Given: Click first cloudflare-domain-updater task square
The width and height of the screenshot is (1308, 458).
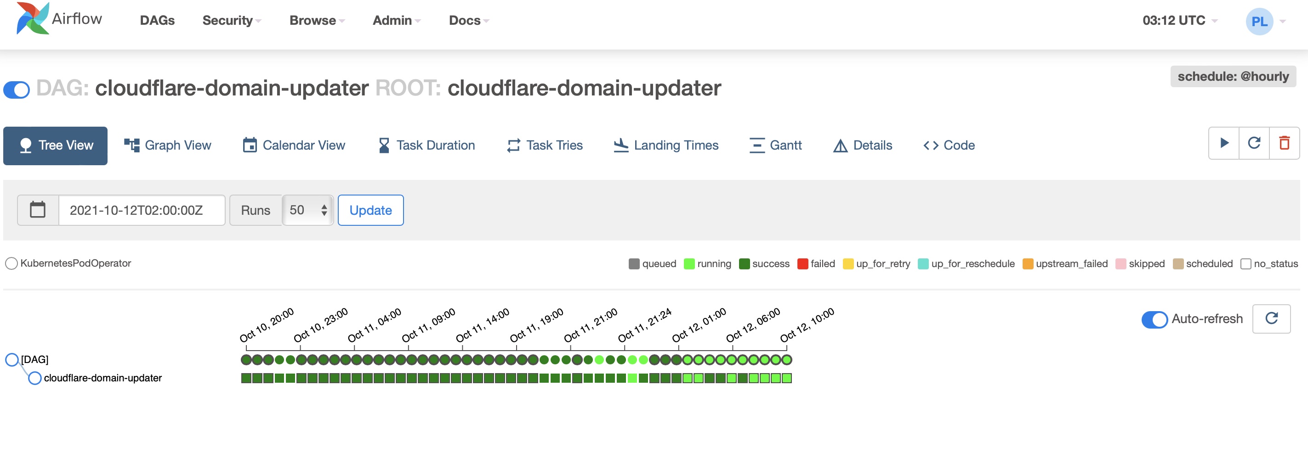Looking at the screenshot, I should [x=246, y=378].
